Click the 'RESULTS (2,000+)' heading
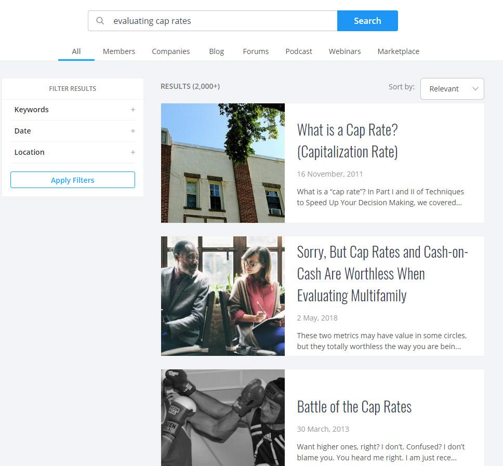 pyautogui.click(x=190, y=86)
